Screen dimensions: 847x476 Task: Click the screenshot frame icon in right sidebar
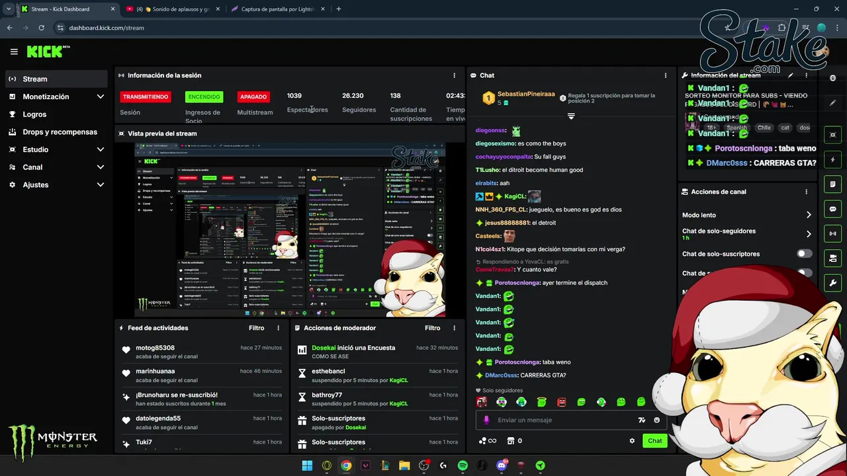pos(833,135)
